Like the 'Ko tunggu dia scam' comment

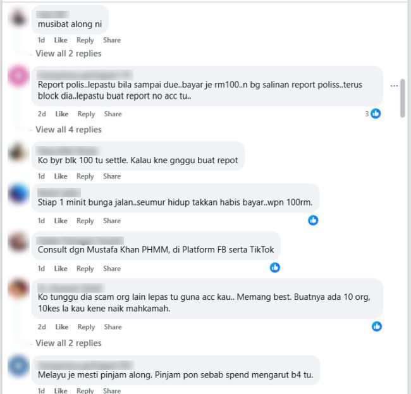point(62,327)
